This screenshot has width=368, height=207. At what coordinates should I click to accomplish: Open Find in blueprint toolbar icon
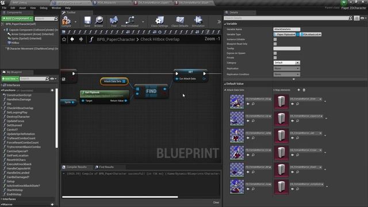click(114, 21)
